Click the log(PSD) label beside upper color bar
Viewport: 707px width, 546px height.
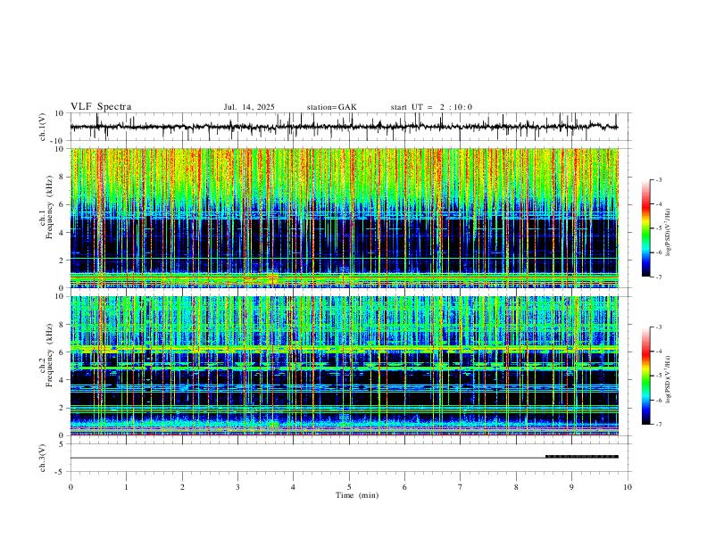coord(669,232)
